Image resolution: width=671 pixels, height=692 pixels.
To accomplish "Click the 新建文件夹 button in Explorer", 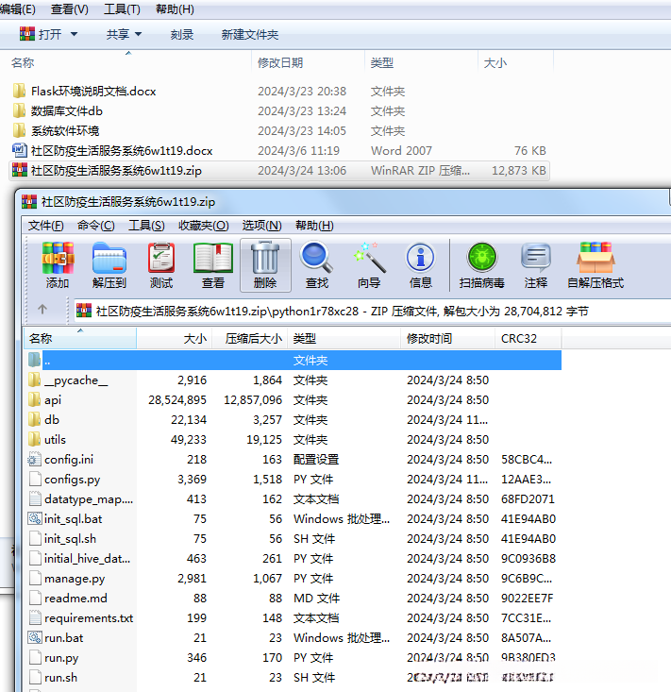I will [x=250, y=34].
